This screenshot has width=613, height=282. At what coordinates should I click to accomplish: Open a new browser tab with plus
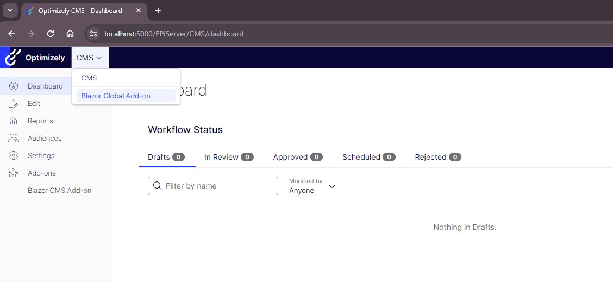coord(158,10)
